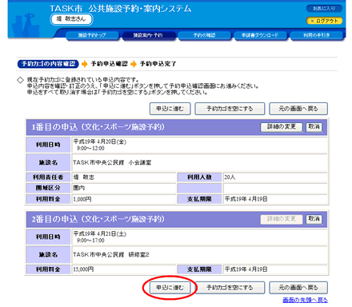This screenshot has width=352, height=307.
Task: Click the fee value 15,000円
Action: [83, 269]
